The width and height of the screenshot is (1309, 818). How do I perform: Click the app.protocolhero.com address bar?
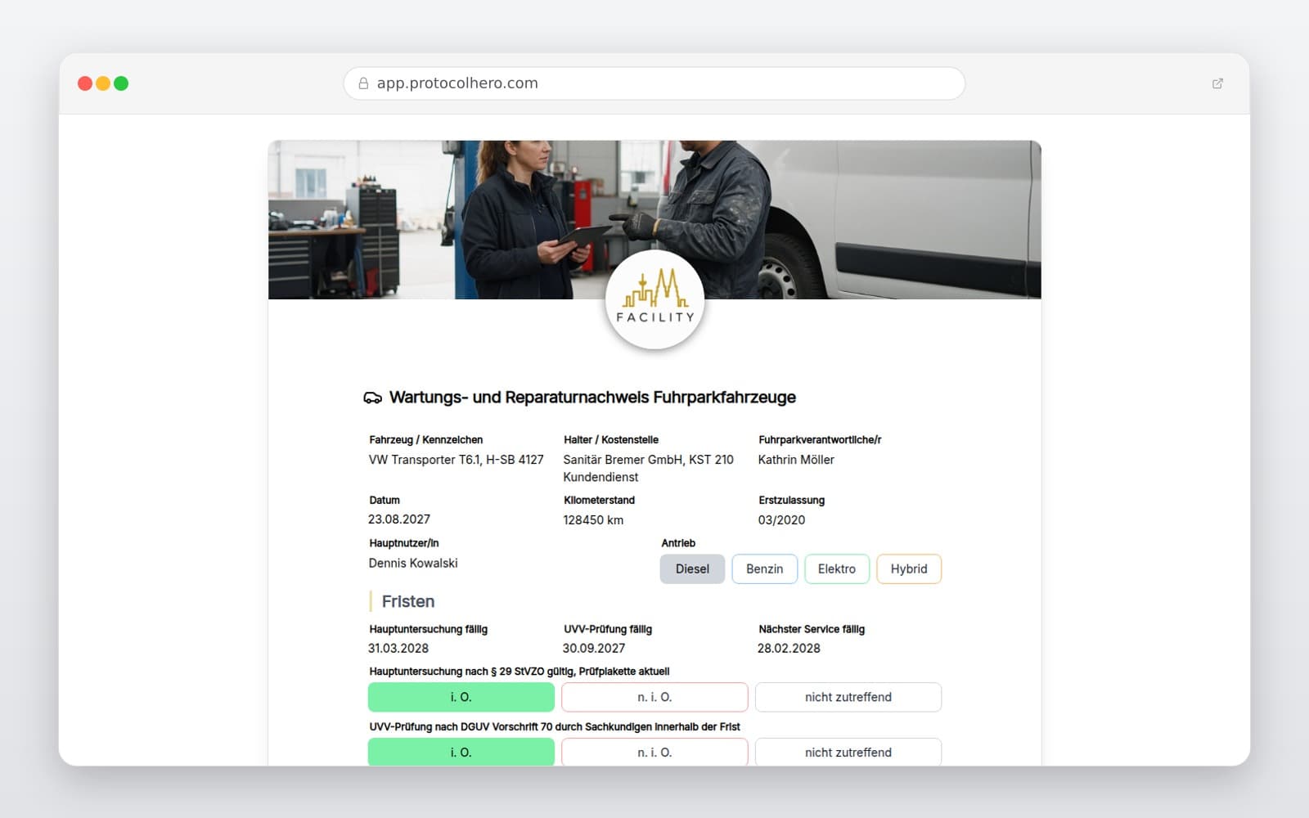654,83
